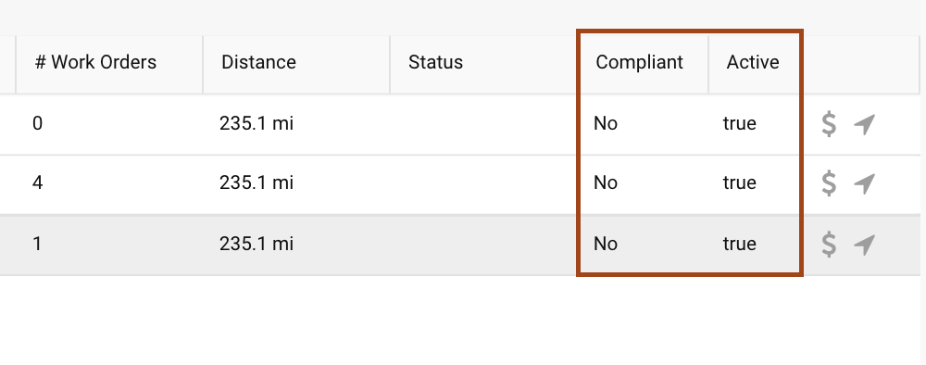926x365 pixels.
Task: Click the Active column header
Action: (755, 64)
